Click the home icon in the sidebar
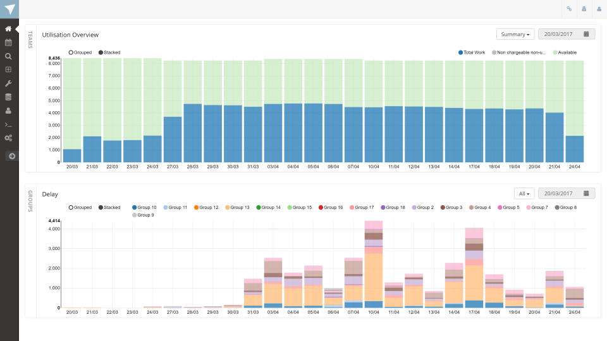The width and height of the screenshot is (607, 341). click(8, 29)
